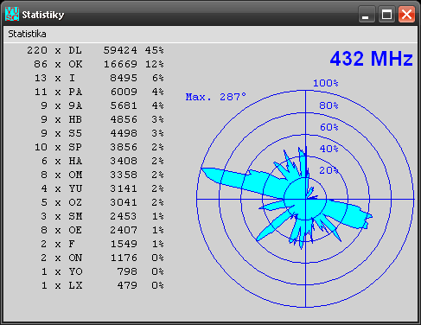Screen dimensions: 421x325
Task: Click the 80% ring label
Action: (329, 105)
